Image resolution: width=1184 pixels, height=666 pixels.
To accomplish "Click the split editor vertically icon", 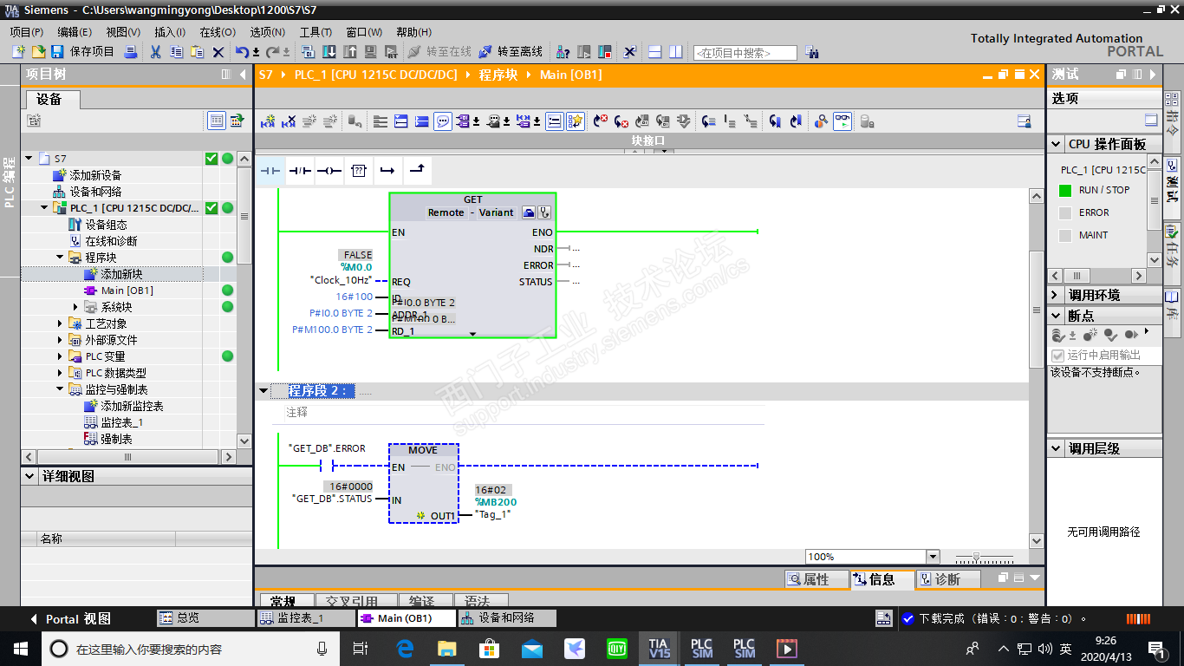I will (676, 52).
